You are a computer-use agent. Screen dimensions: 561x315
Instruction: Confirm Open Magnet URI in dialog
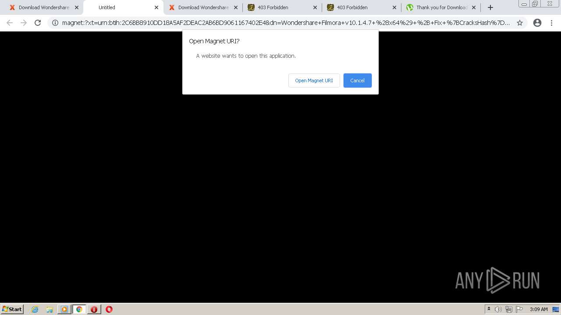tap(314, 80)
